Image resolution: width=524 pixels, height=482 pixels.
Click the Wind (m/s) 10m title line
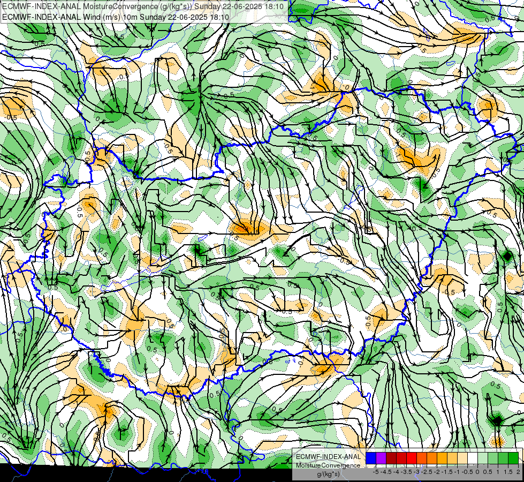click(x=116, y=17)
